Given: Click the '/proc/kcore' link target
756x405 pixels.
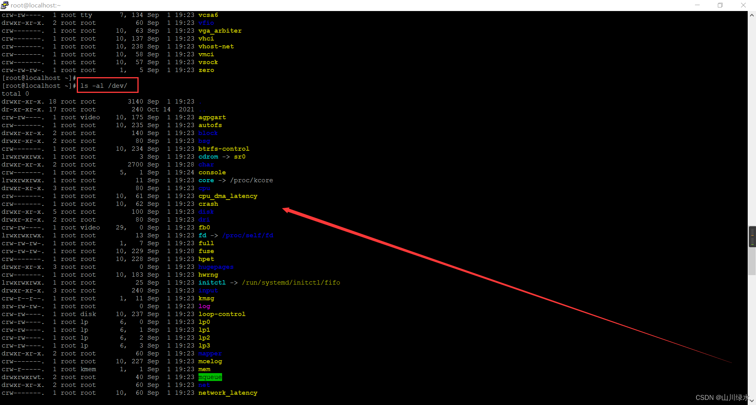Looking at the screenshot, I should coord(252,180).
